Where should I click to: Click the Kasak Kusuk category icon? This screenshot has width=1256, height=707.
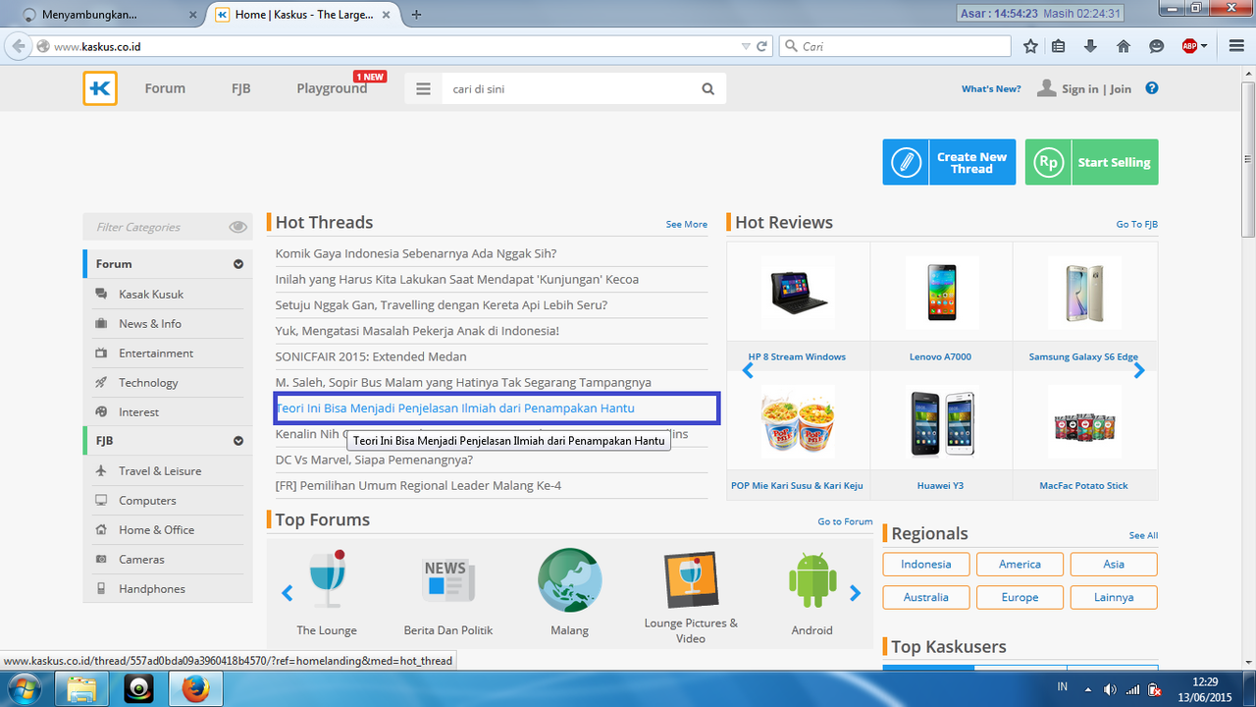[x=101, y=294]
